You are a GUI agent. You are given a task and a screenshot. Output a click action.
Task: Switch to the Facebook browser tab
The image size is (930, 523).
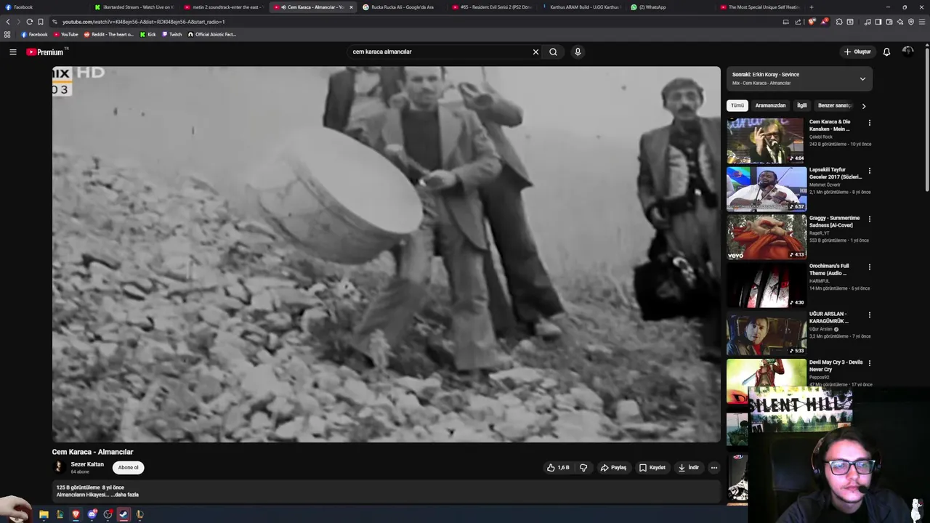44,7
